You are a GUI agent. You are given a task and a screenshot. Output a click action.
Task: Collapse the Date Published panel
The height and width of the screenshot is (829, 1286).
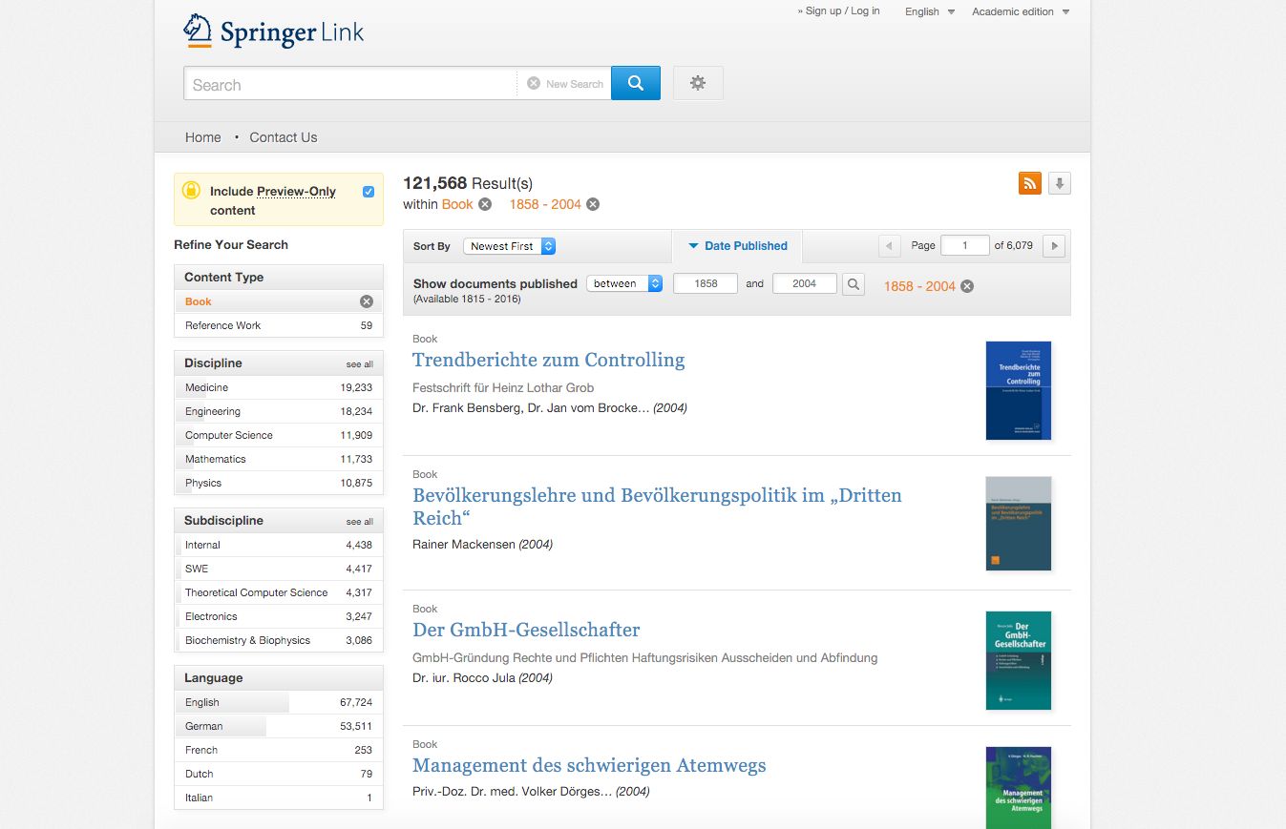click(x=737, y=246)
